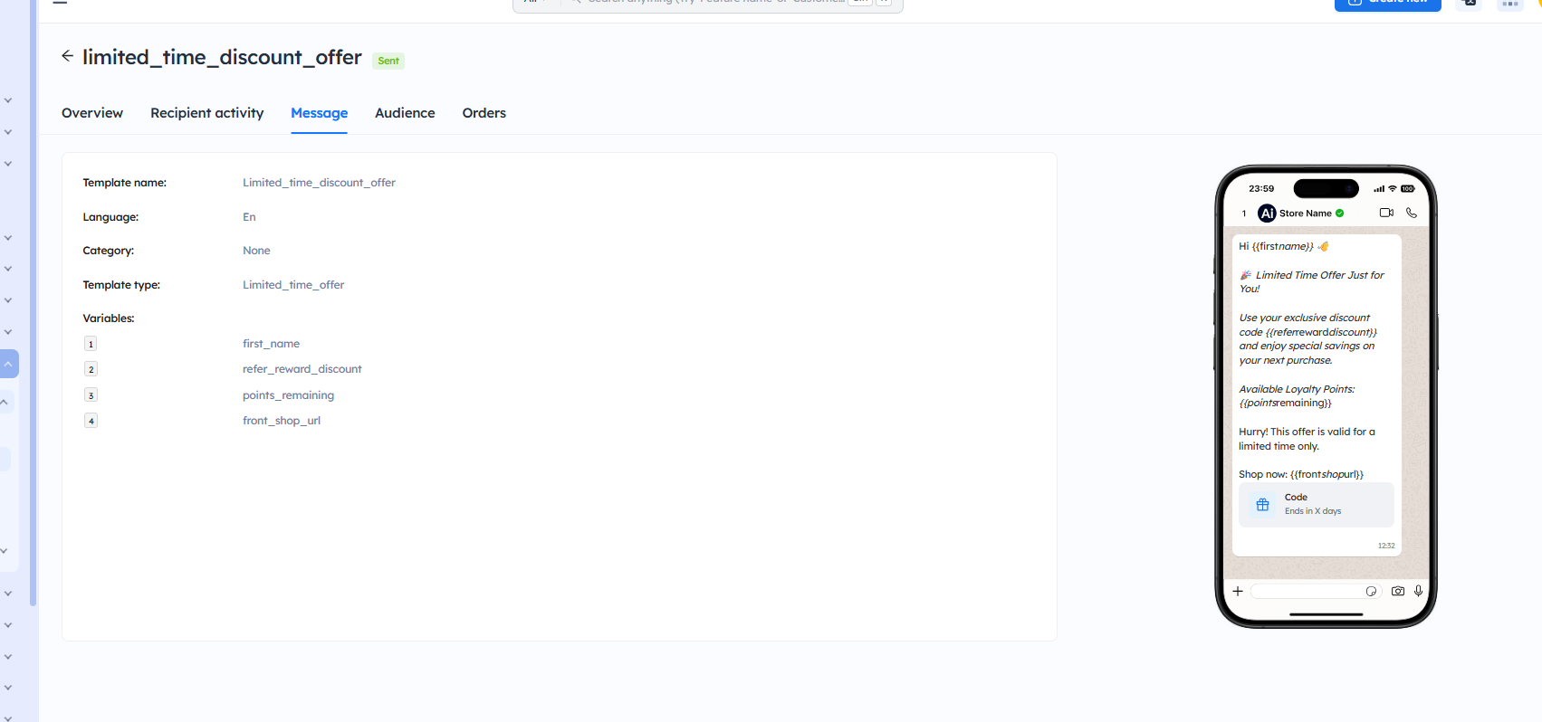Viewport: 1542px width, 722px height.
Task: Tap the phone call icon in preview header
Action: click(1411, 213)
